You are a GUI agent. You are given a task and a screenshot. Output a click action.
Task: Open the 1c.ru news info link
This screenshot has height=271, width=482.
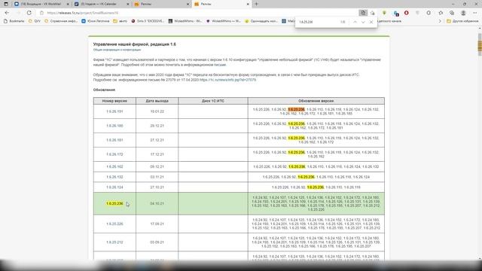227,80
